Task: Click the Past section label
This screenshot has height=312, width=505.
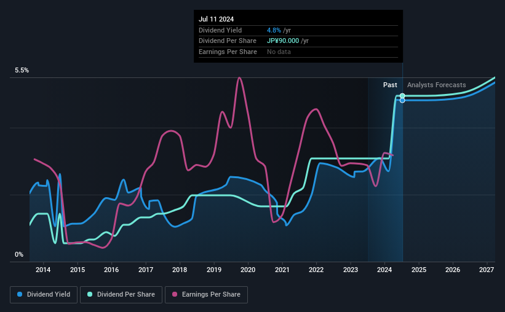Action: point(390,85)
